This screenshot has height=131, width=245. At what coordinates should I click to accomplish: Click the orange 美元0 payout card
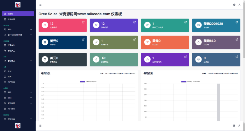165,42
